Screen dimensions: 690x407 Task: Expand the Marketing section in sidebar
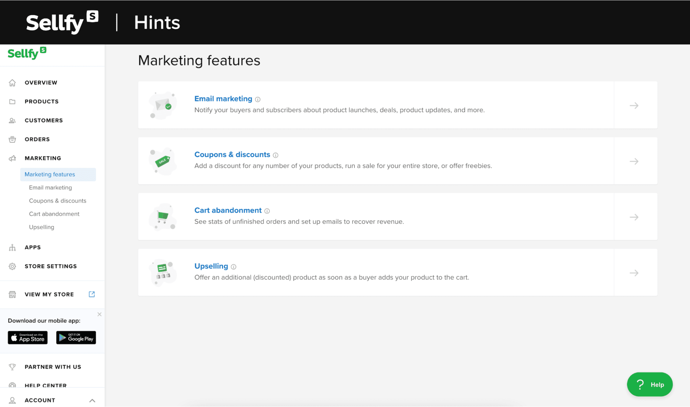[43, 158]
